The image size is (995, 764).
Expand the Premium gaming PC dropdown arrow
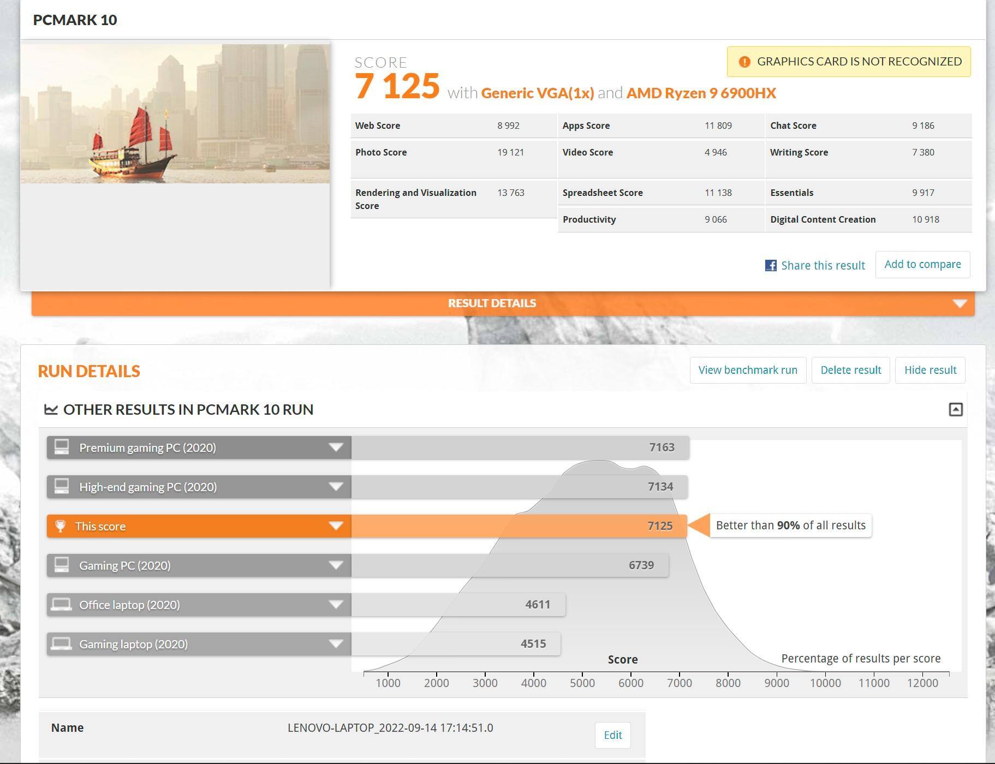336,447
